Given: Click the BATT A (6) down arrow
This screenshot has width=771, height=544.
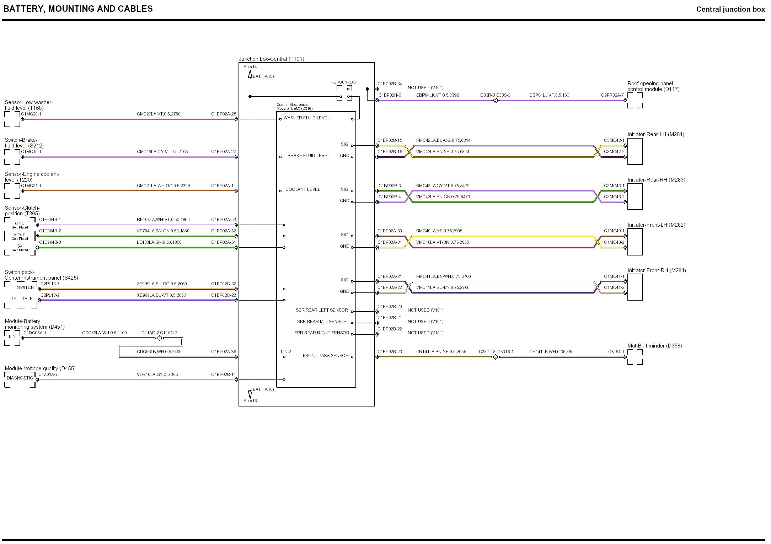Looking at the screenshot, I should (x=250, y=394).
